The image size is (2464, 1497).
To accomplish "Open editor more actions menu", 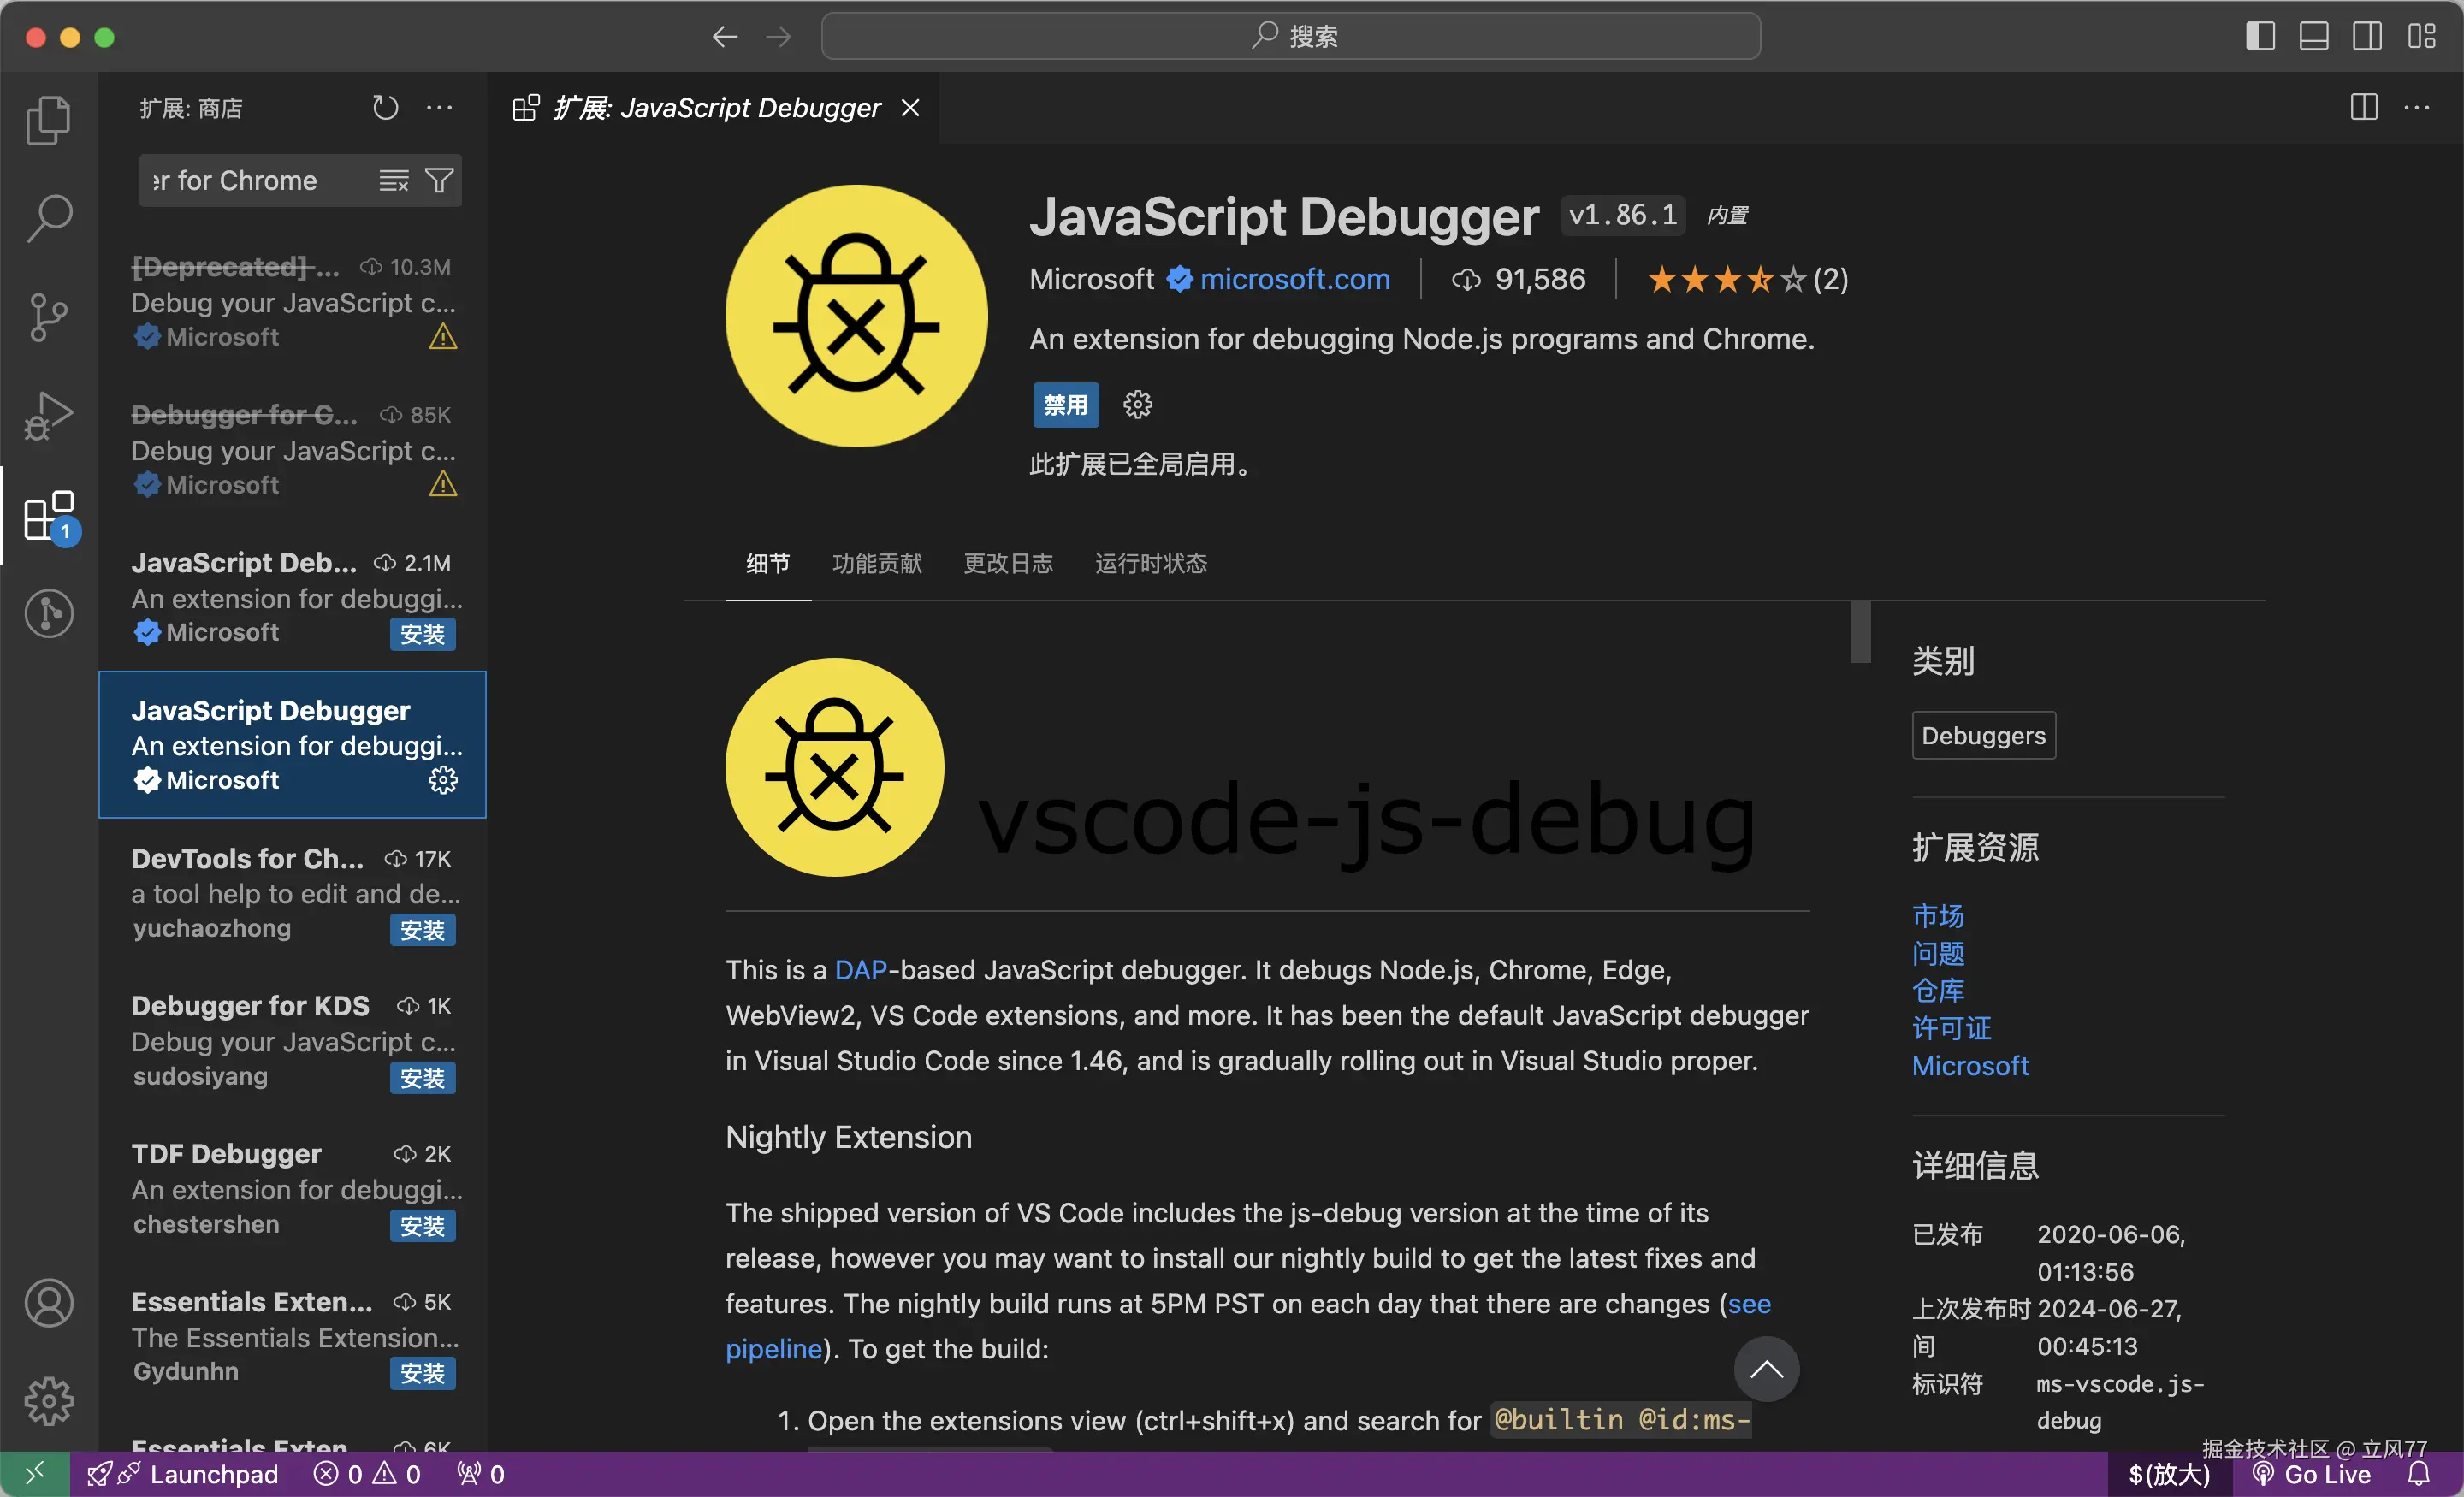I will (2417, 107).
